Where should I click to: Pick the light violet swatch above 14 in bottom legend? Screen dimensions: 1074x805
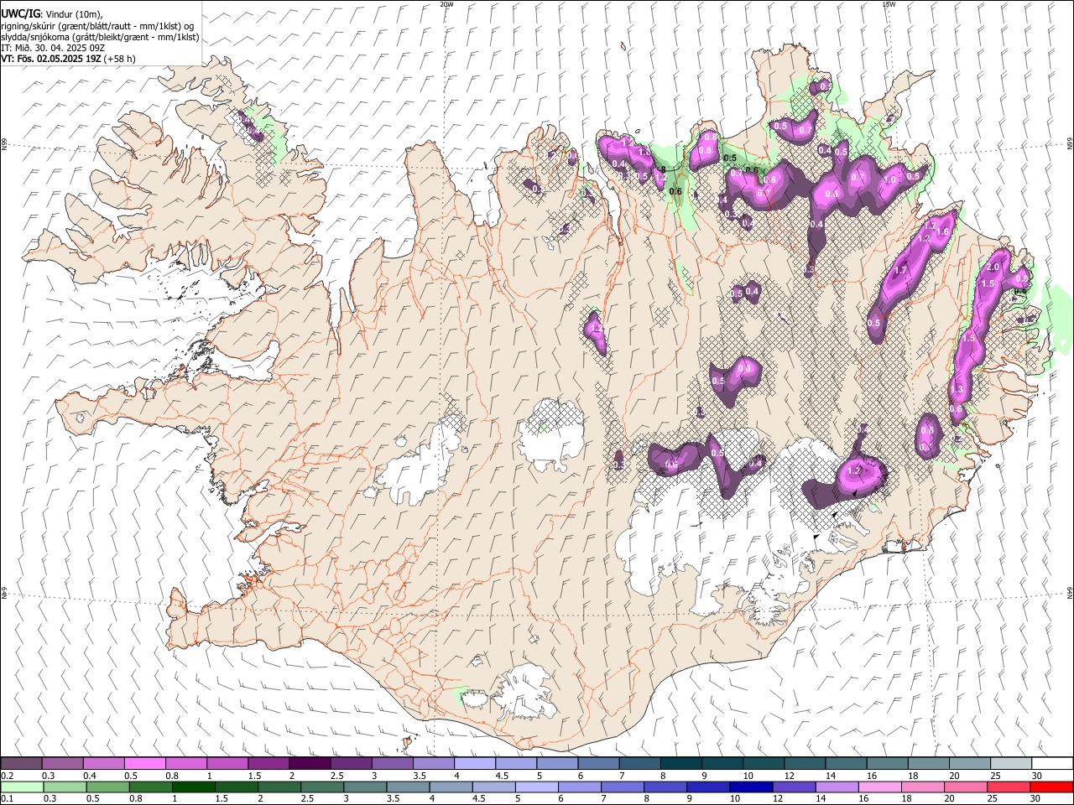(837, 787)
